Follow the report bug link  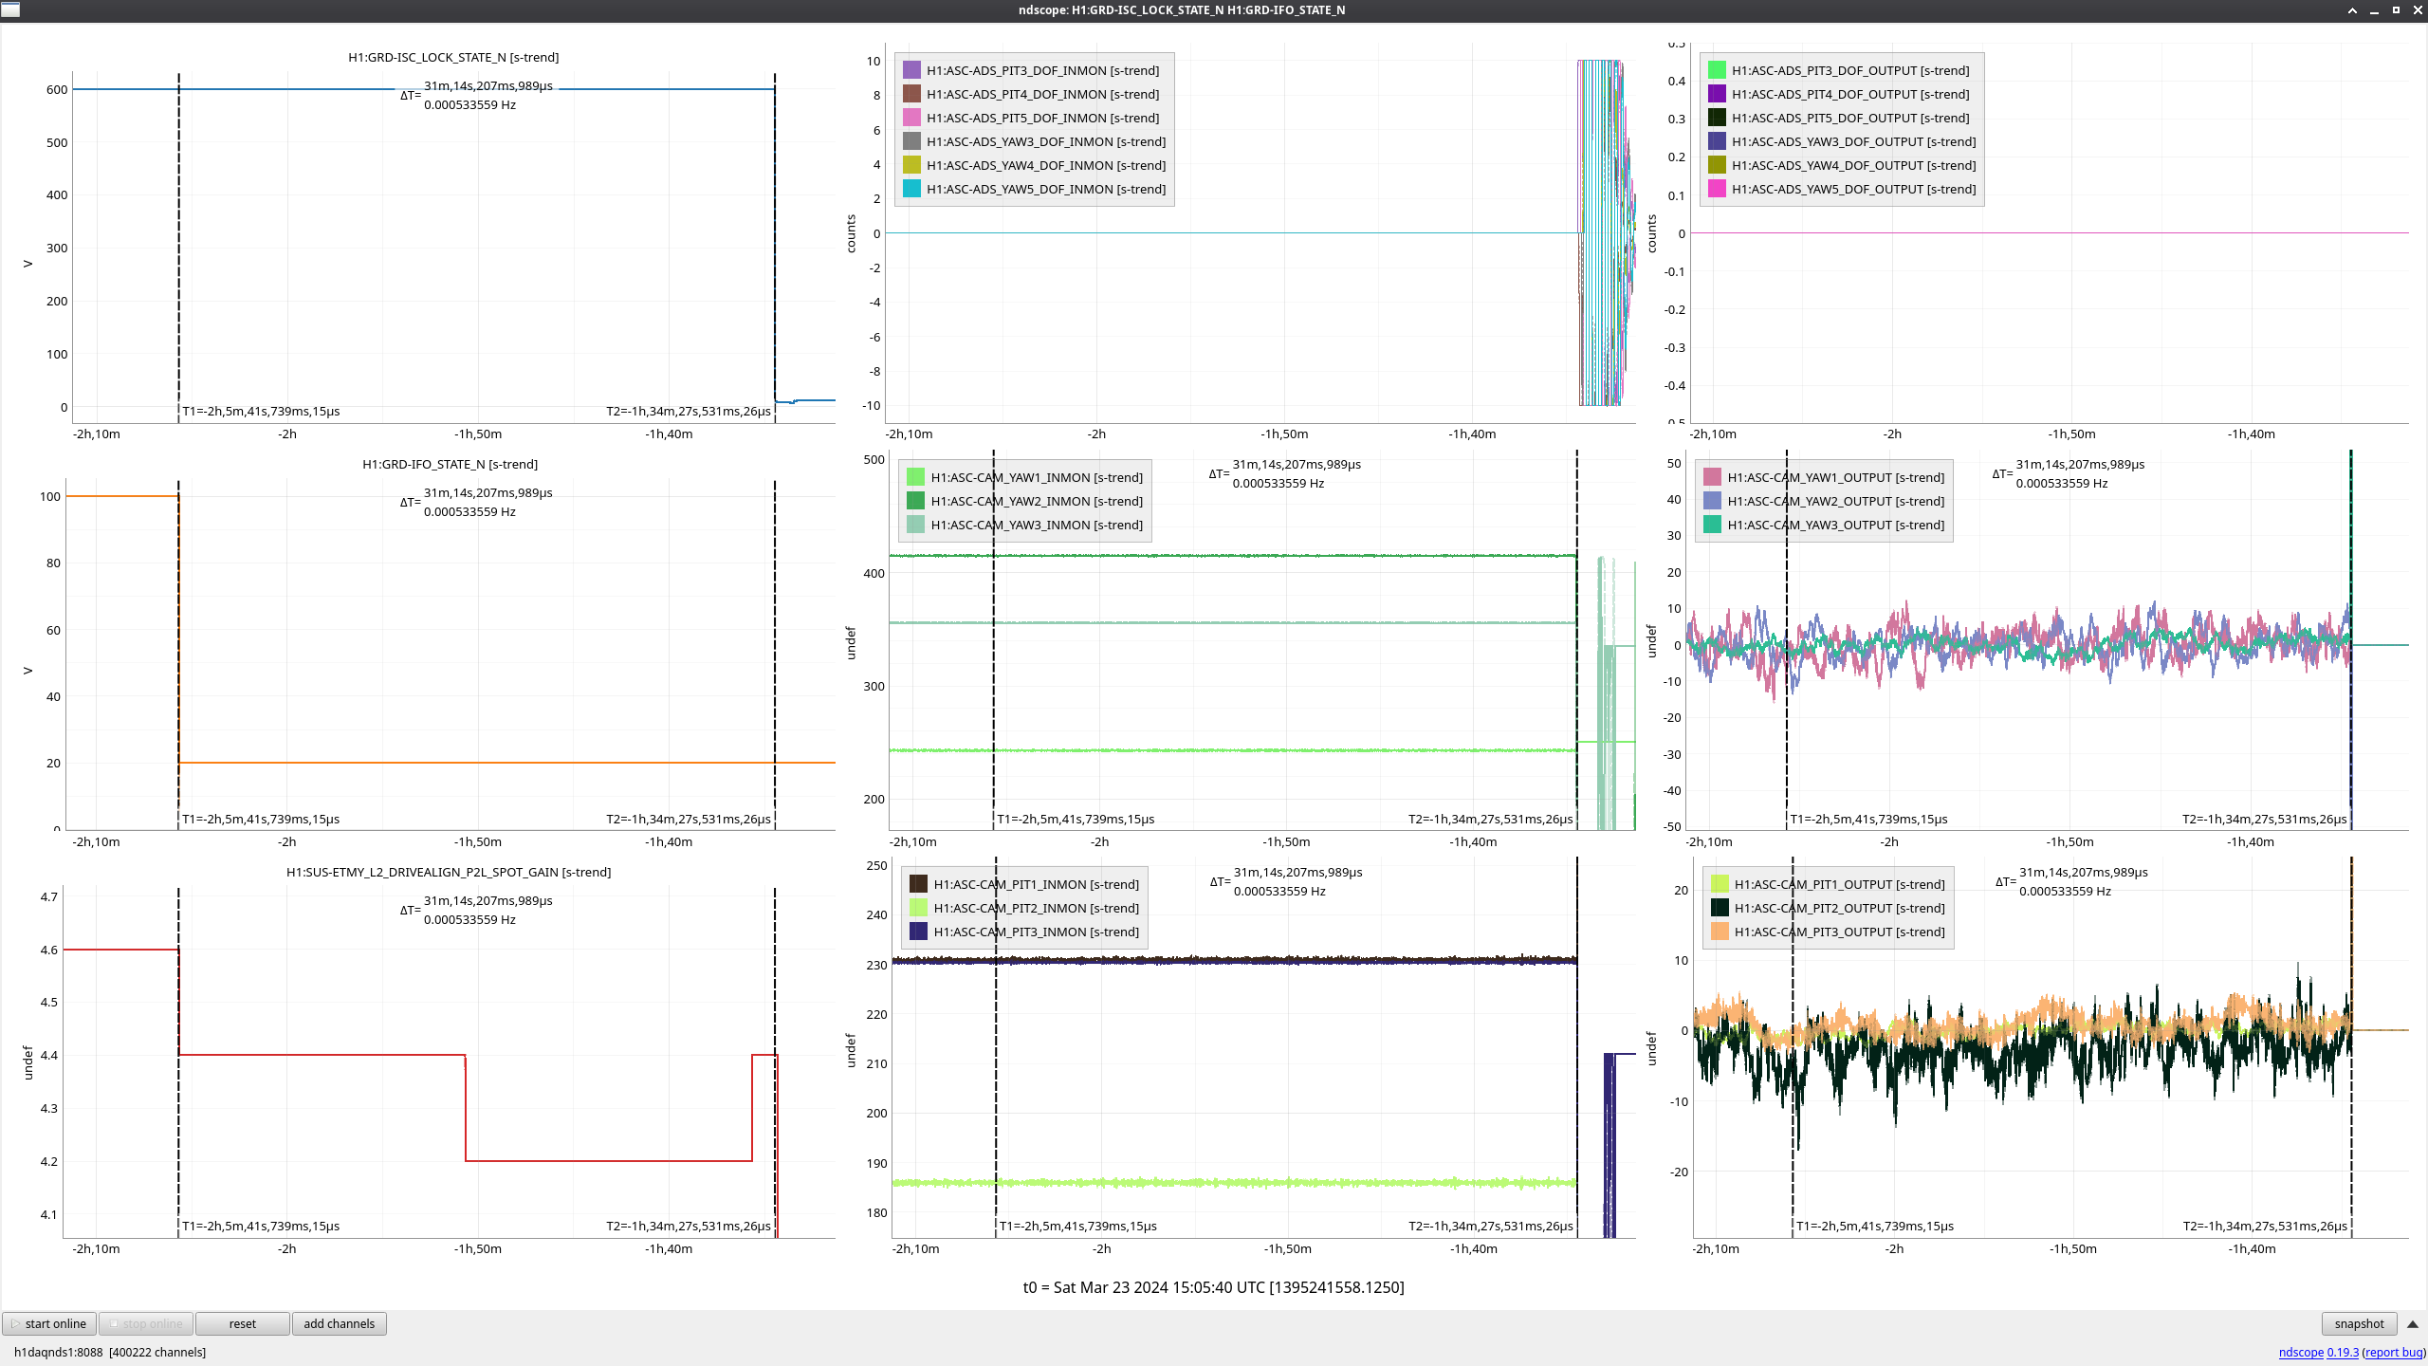pyautogui.click(x=2393, y=1352)
